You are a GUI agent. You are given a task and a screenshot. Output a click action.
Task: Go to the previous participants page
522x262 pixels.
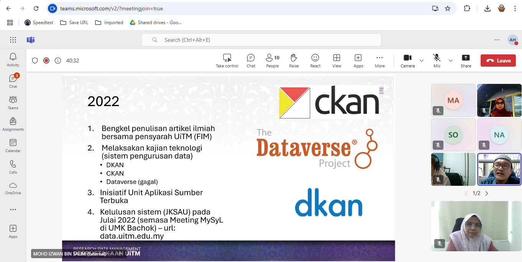coord(466,193)
